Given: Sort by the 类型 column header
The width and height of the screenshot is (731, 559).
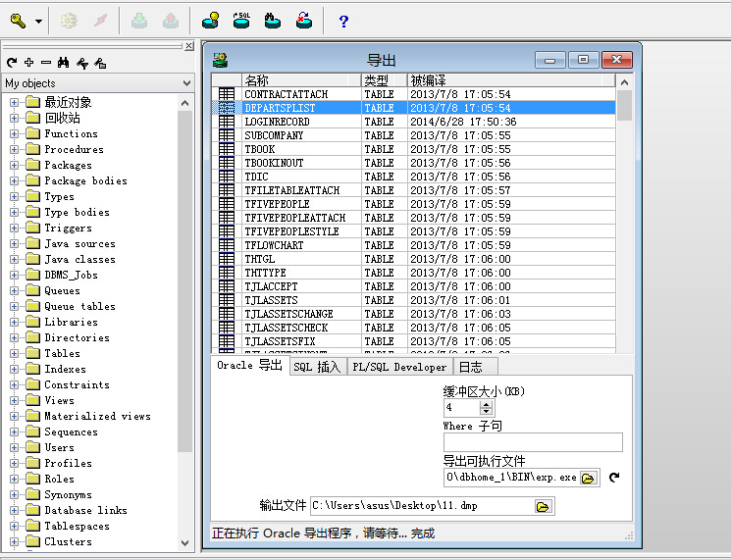Looking at the screenshot, I should (x=385, y=80).
